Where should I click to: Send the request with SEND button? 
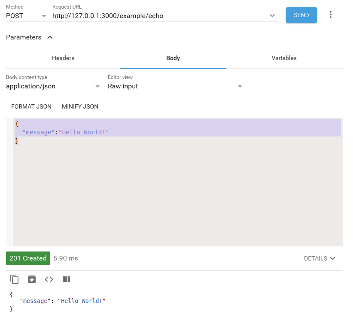(x=301, y=15)
